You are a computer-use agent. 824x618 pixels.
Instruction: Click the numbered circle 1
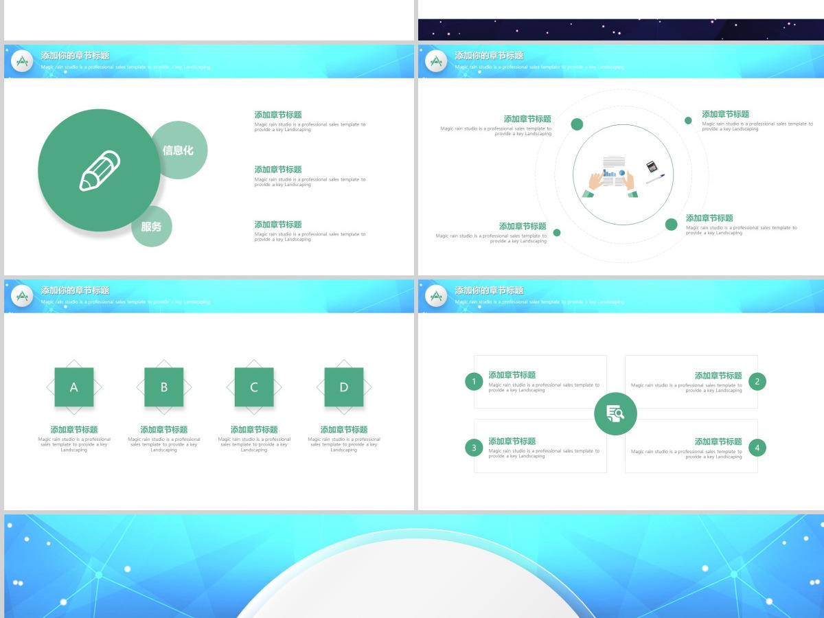pos(474,382)
